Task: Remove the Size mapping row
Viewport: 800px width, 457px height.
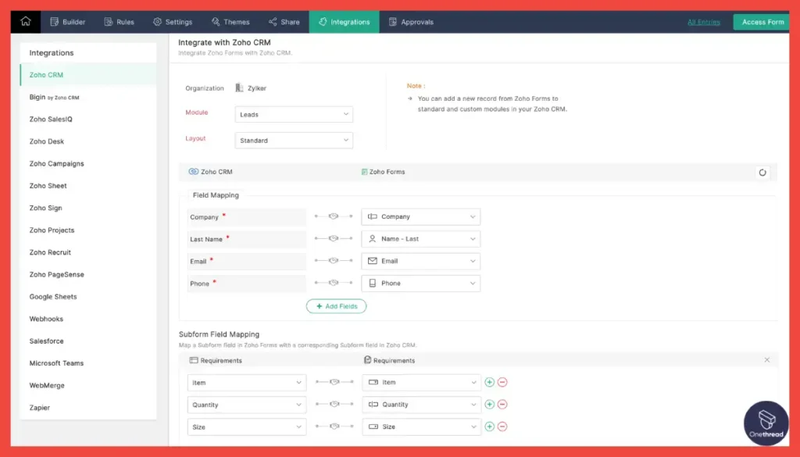Action: pyautogui.click(x=502, y=427)
